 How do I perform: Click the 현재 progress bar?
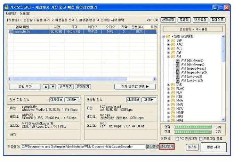[x=193, y=127]
